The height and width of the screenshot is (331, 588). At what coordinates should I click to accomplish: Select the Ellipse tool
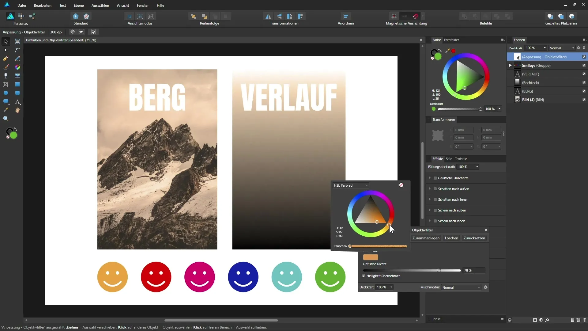(x=6, y=93)
